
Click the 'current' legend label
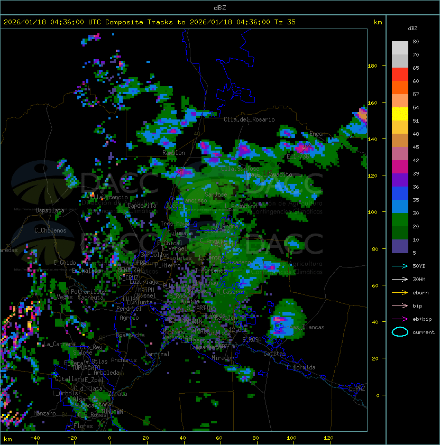424,332
